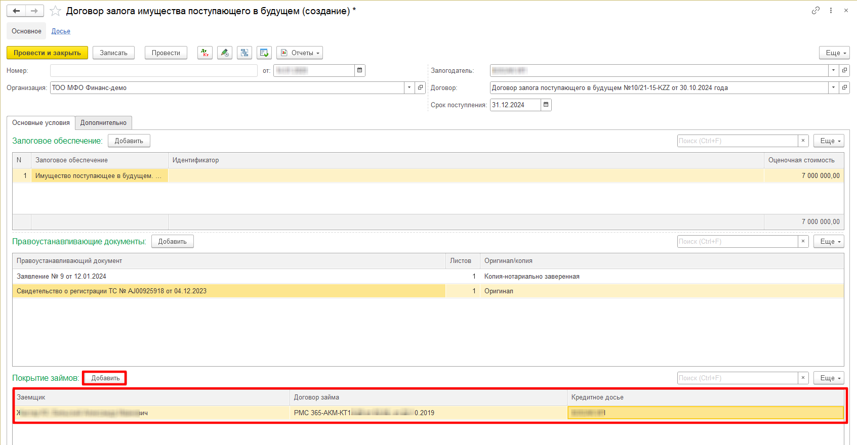This screenshot has height=445, width=857.
Task: Expand the Залогодатель dropdown list
Action: [834, 70]
